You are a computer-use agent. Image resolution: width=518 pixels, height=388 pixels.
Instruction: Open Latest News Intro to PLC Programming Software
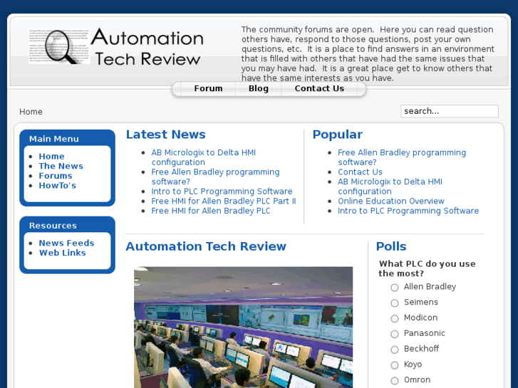click(x=222, y=192)
